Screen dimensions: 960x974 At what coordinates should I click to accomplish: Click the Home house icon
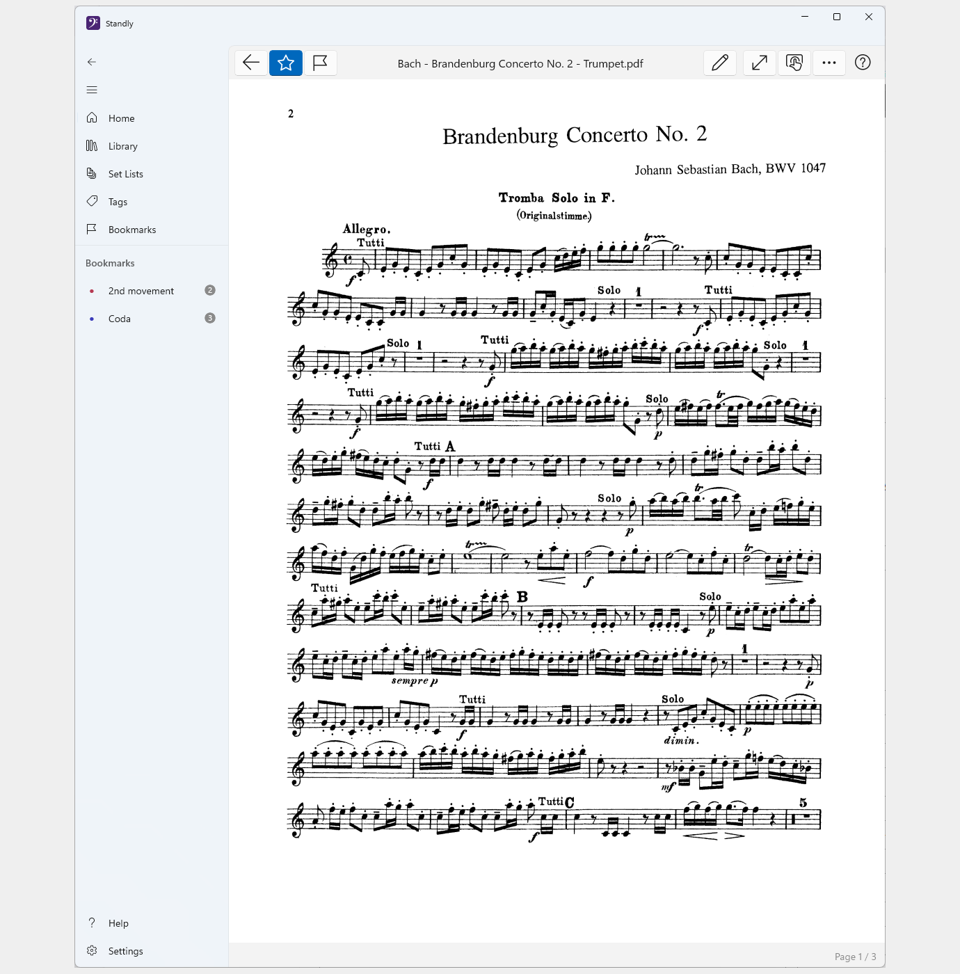[x=92, y=118]
